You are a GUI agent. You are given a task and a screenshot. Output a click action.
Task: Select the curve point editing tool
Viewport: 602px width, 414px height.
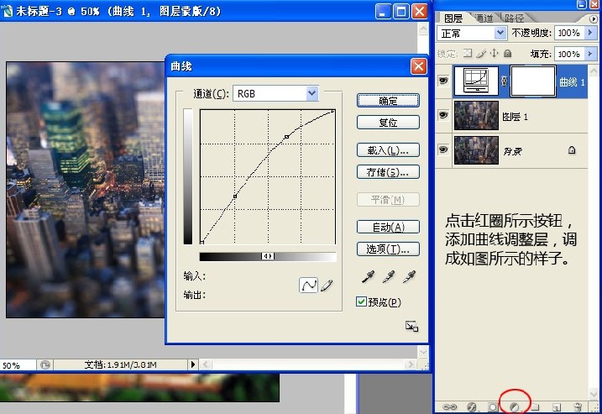[308, 286]
